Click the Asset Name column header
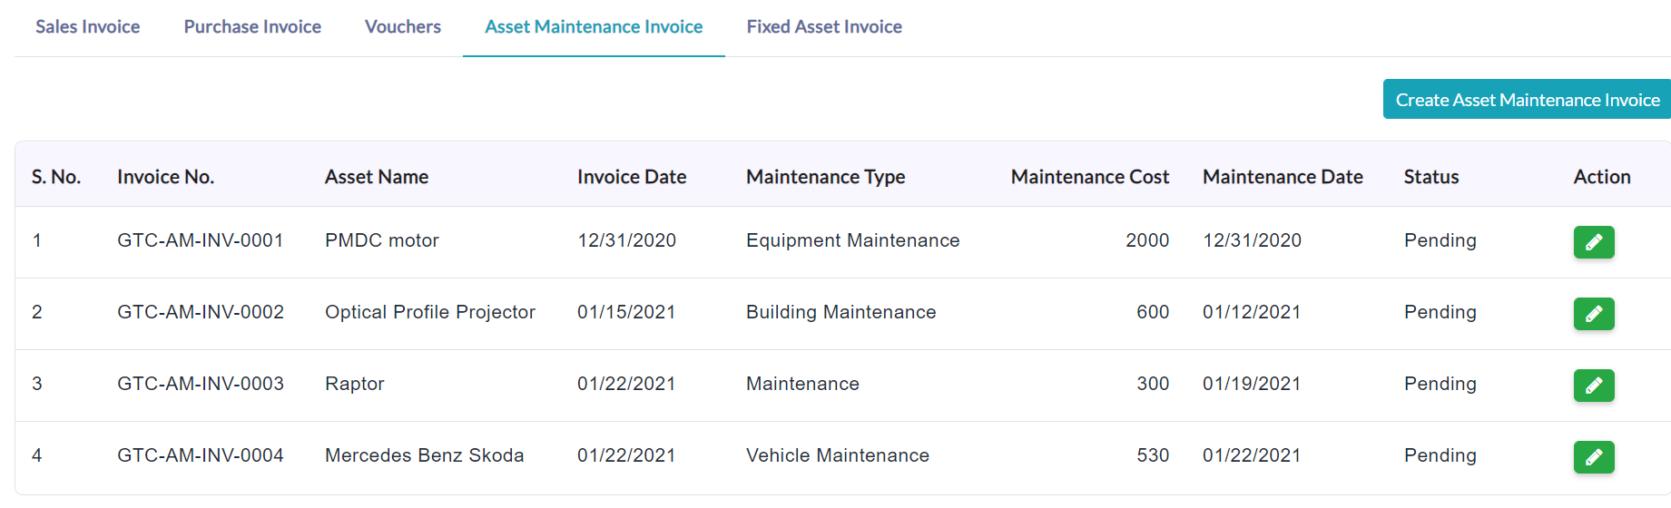Screen dimensions: 1671x508 click(377, 177)
